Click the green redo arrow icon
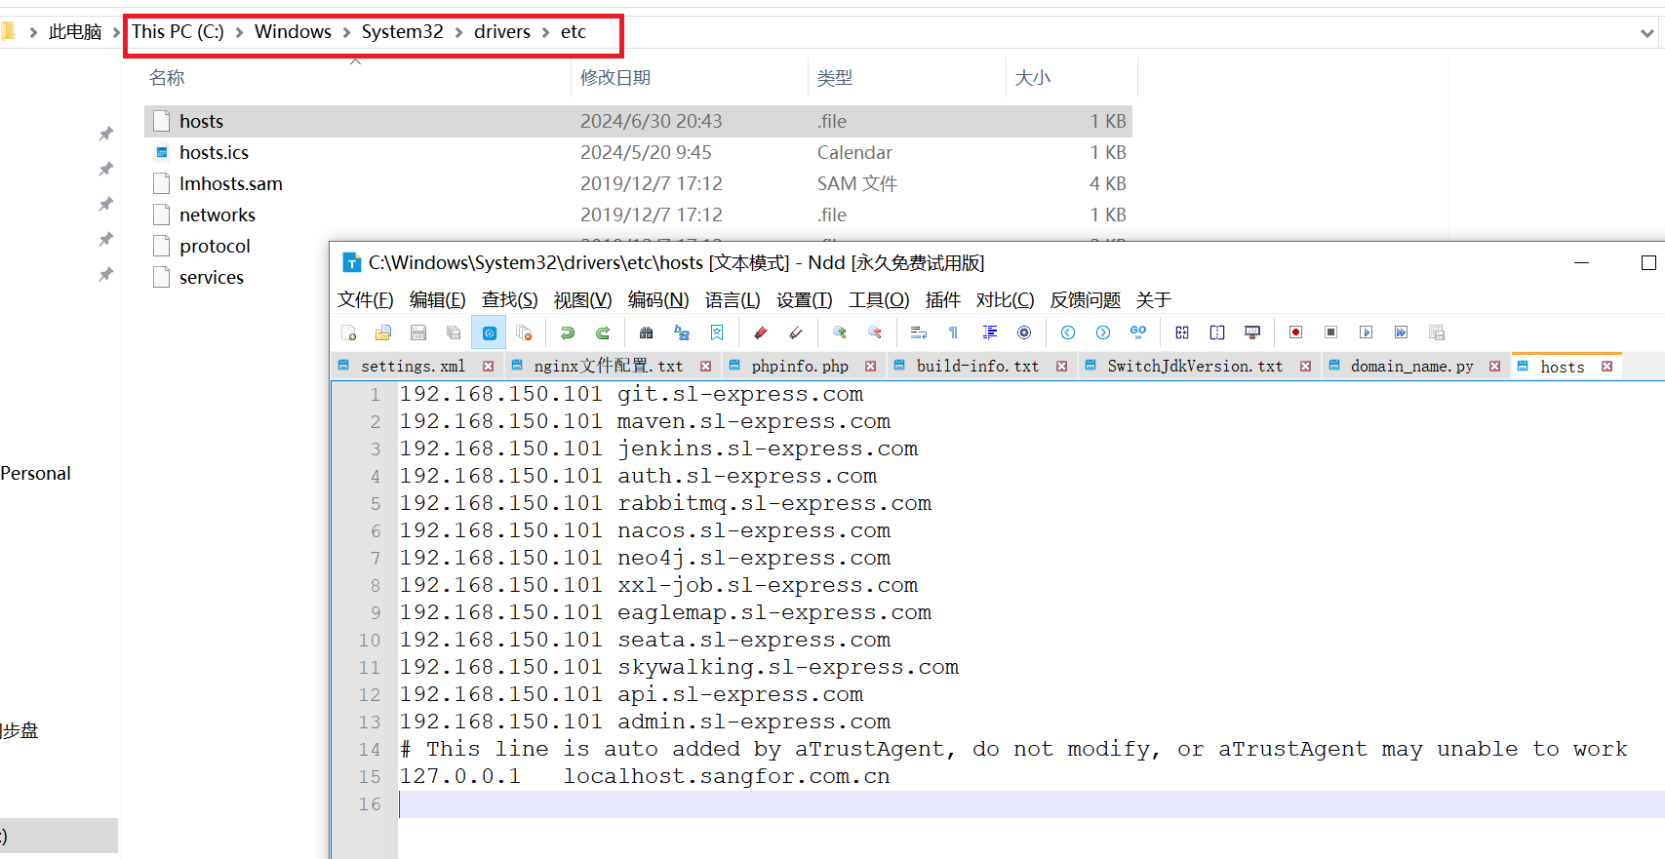The width and height of the screenshot is (1665, 859). (603, 332)
